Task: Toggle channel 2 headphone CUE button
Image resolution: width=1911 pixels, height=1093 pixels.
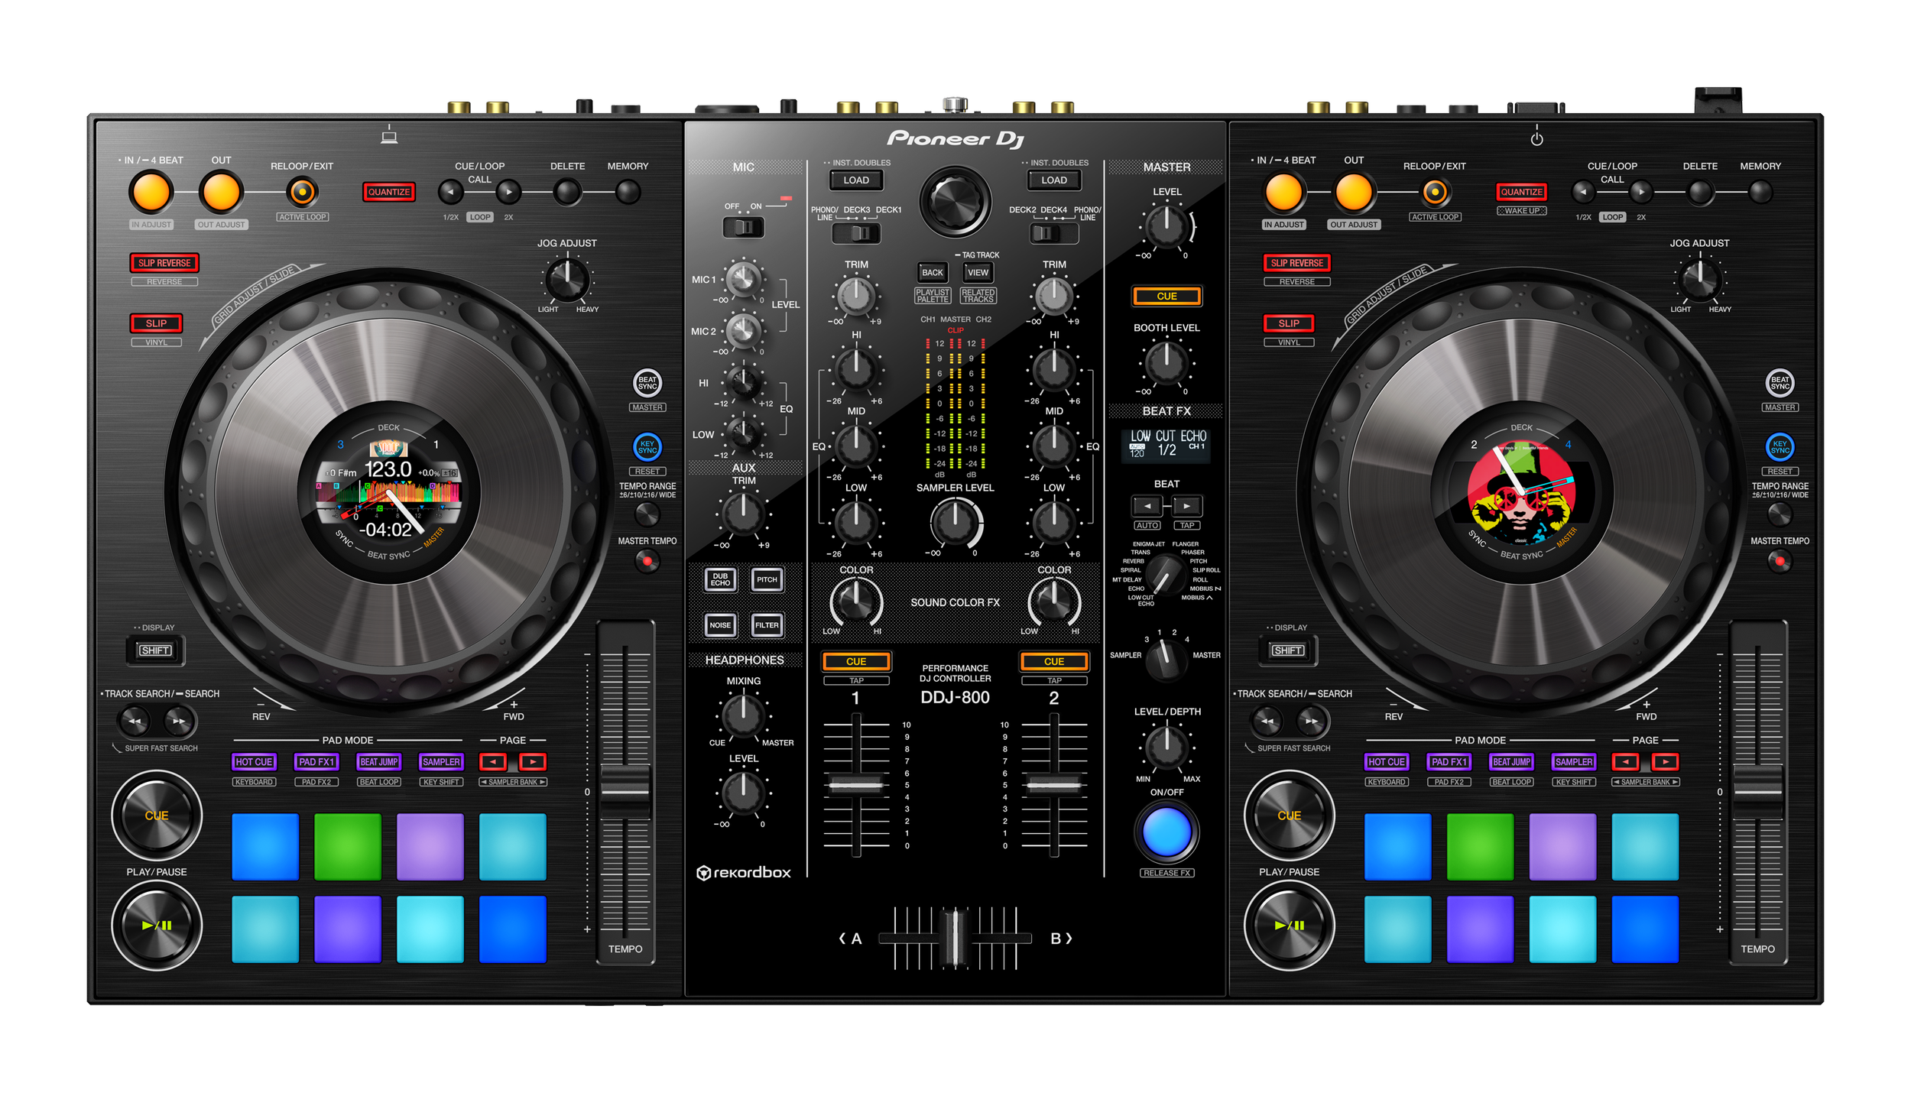Action: 1054,661
